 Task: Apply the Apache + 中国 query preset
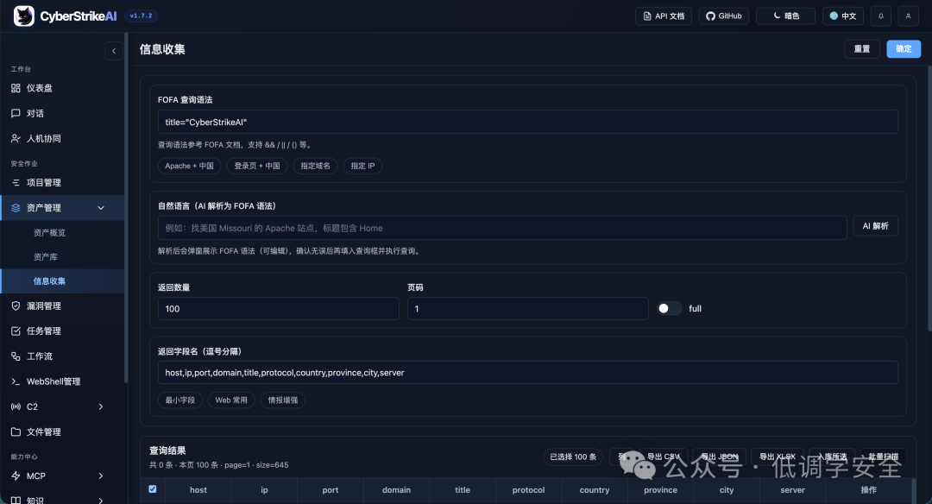pyautogui.click(x=189, y=166)
